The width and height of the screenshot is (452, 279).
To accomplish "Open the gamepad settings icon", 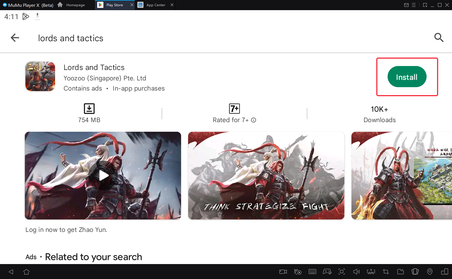I will (327, 272).
